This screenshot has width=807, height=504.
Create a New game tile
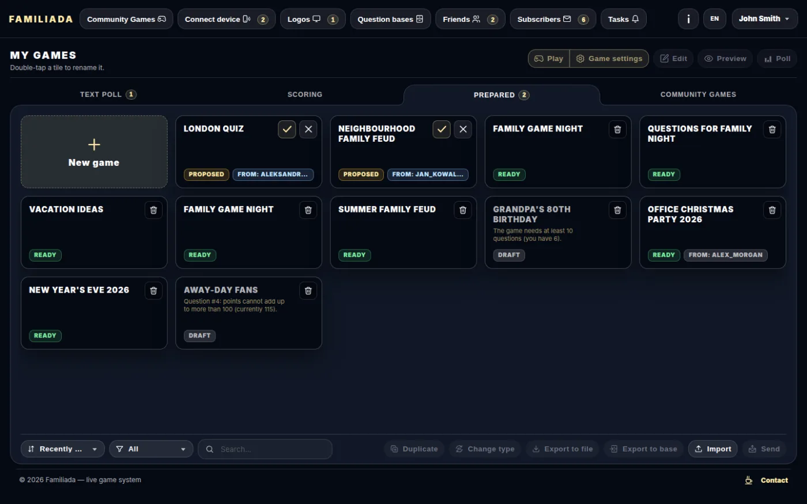(94, 152)
